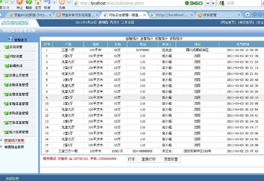Open 系统设置 in the sidebar menu
Screen dimensions: 264x181
click(x=16, y=47)
